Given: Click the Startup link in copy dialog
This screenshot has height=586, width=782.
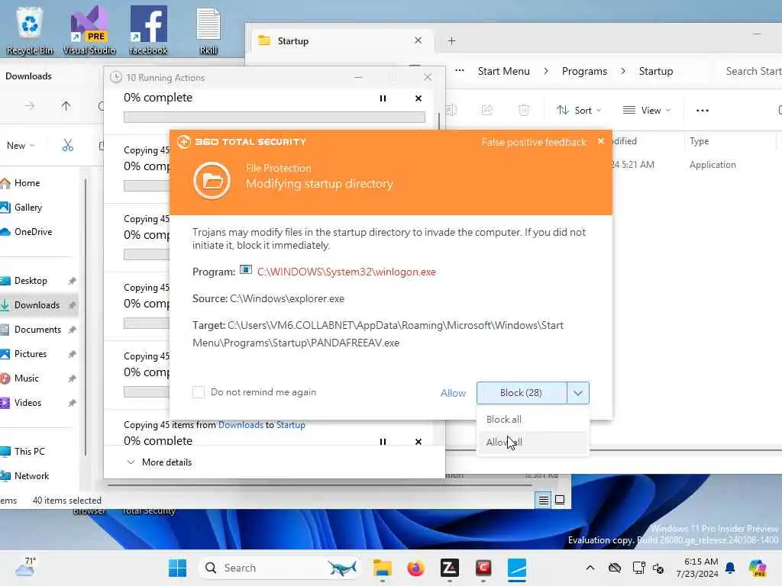Looking at the screenshot, I should (x=291, y=425).
